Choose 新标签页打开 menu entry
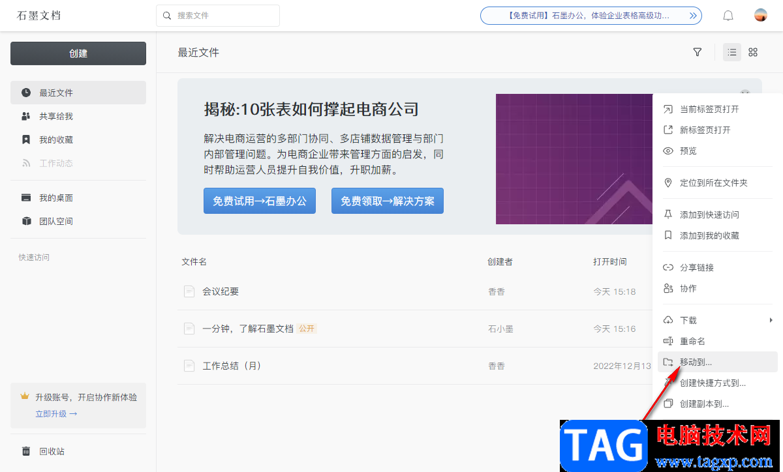This screenshot has width=783, height=472. (x=718, y=130)
